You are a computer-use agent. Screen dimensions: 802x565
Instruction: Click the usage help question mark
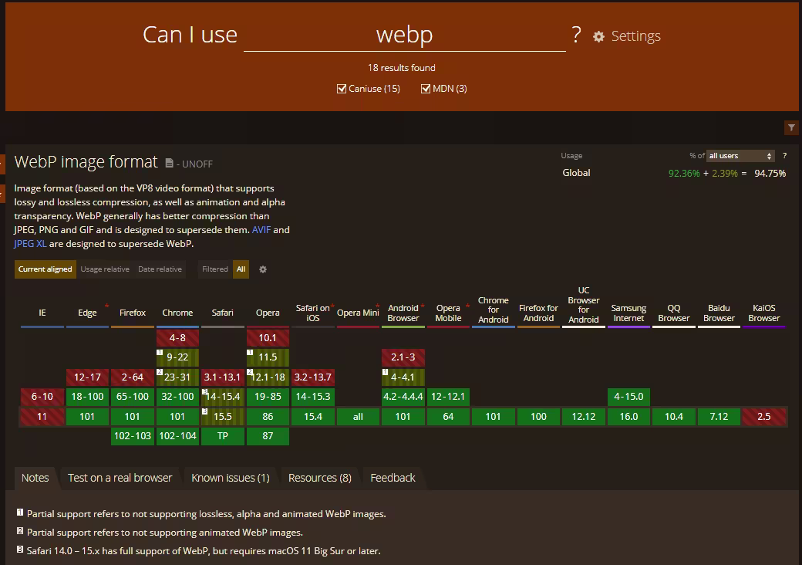click(x=784, y=156)
